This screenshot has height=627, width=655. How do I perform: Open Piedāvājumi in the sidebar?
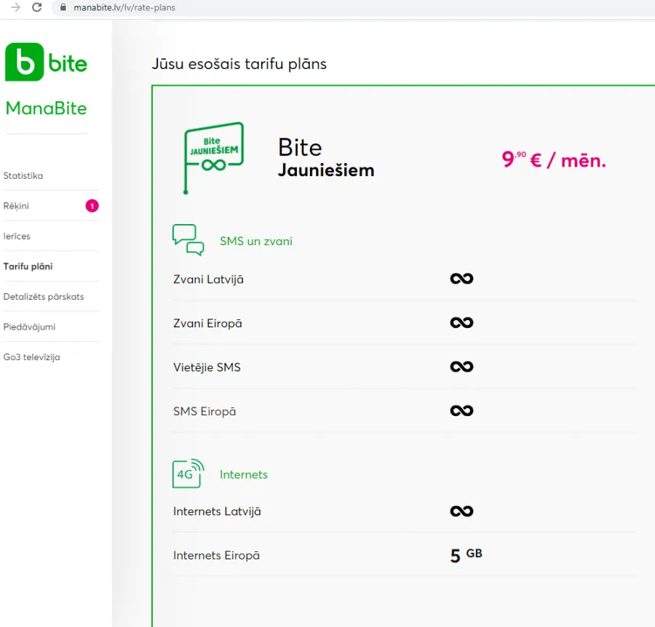pos(29,327)
